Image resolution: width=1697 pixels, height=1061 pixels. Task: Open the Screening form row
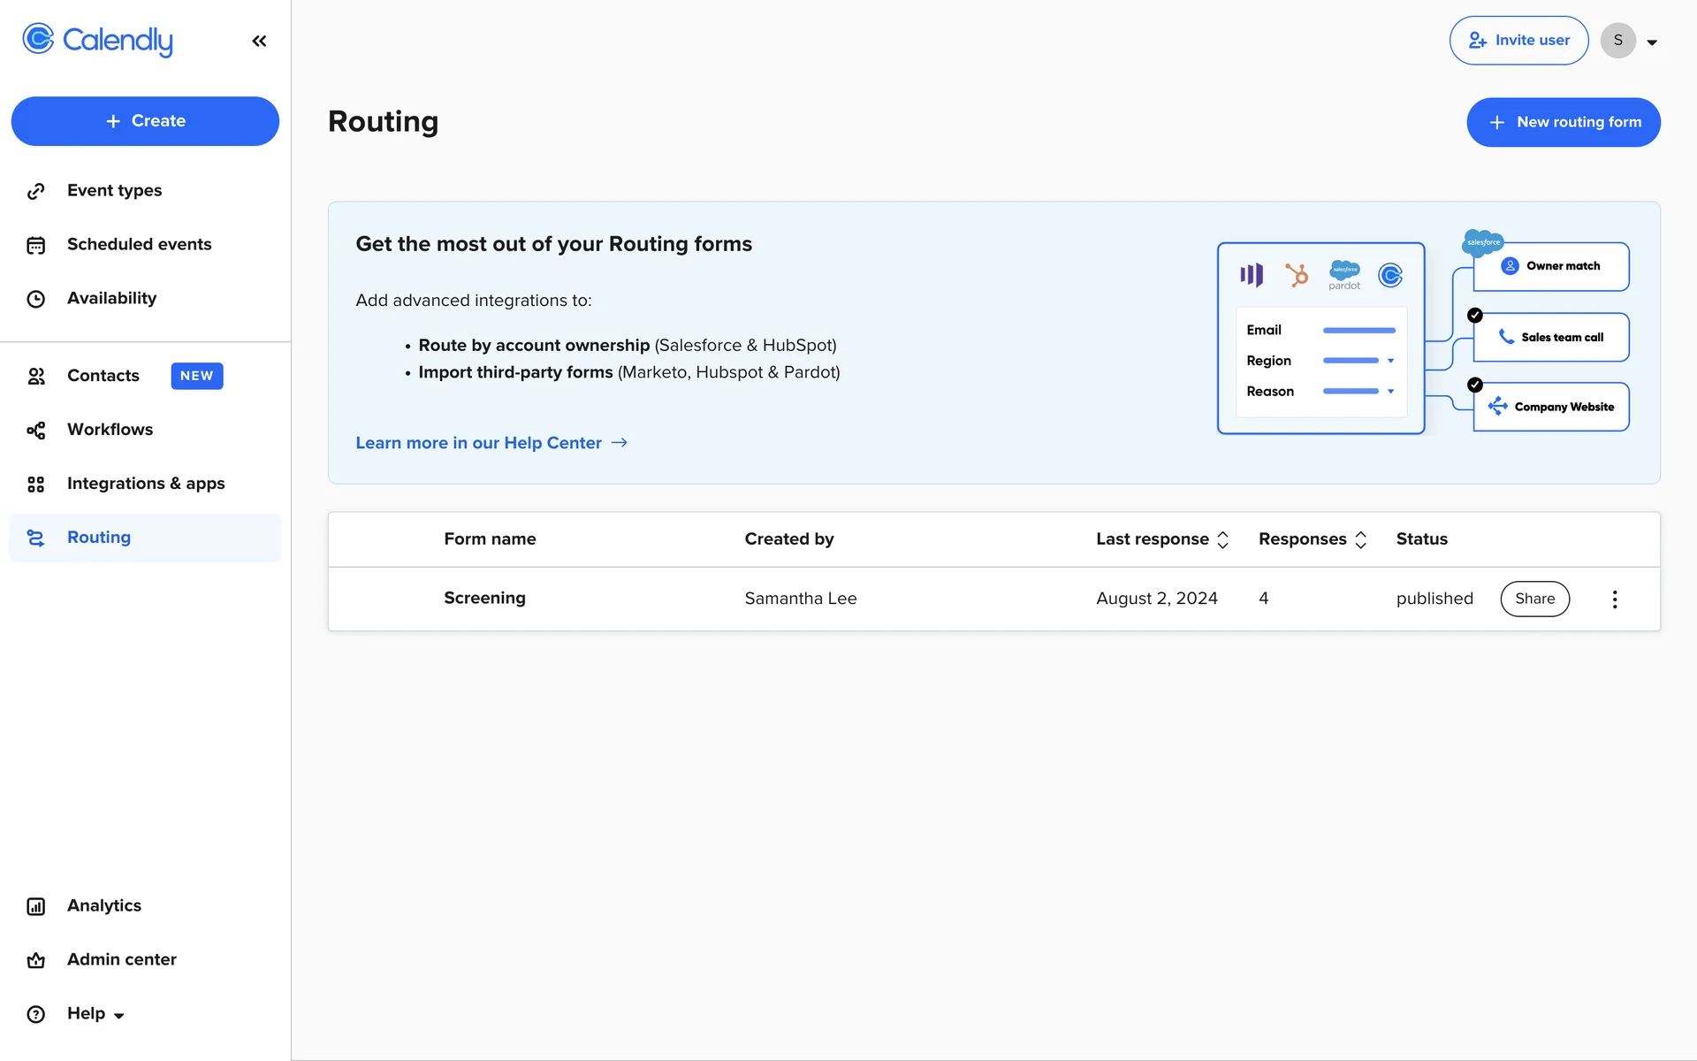pos(484,599)
